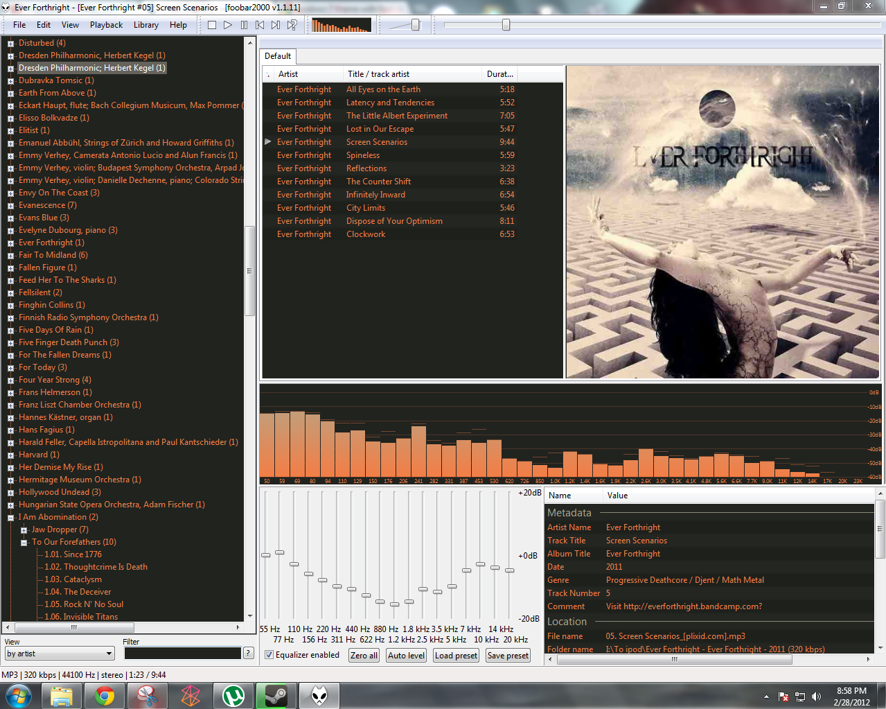
Task: Expand the Evanescence (7) node
Action: 10,206
